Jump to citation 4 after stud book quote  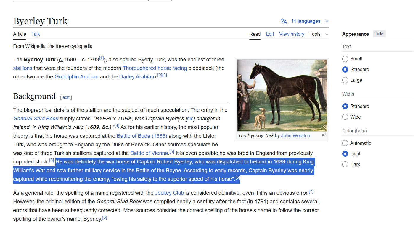tap(117, 126)
